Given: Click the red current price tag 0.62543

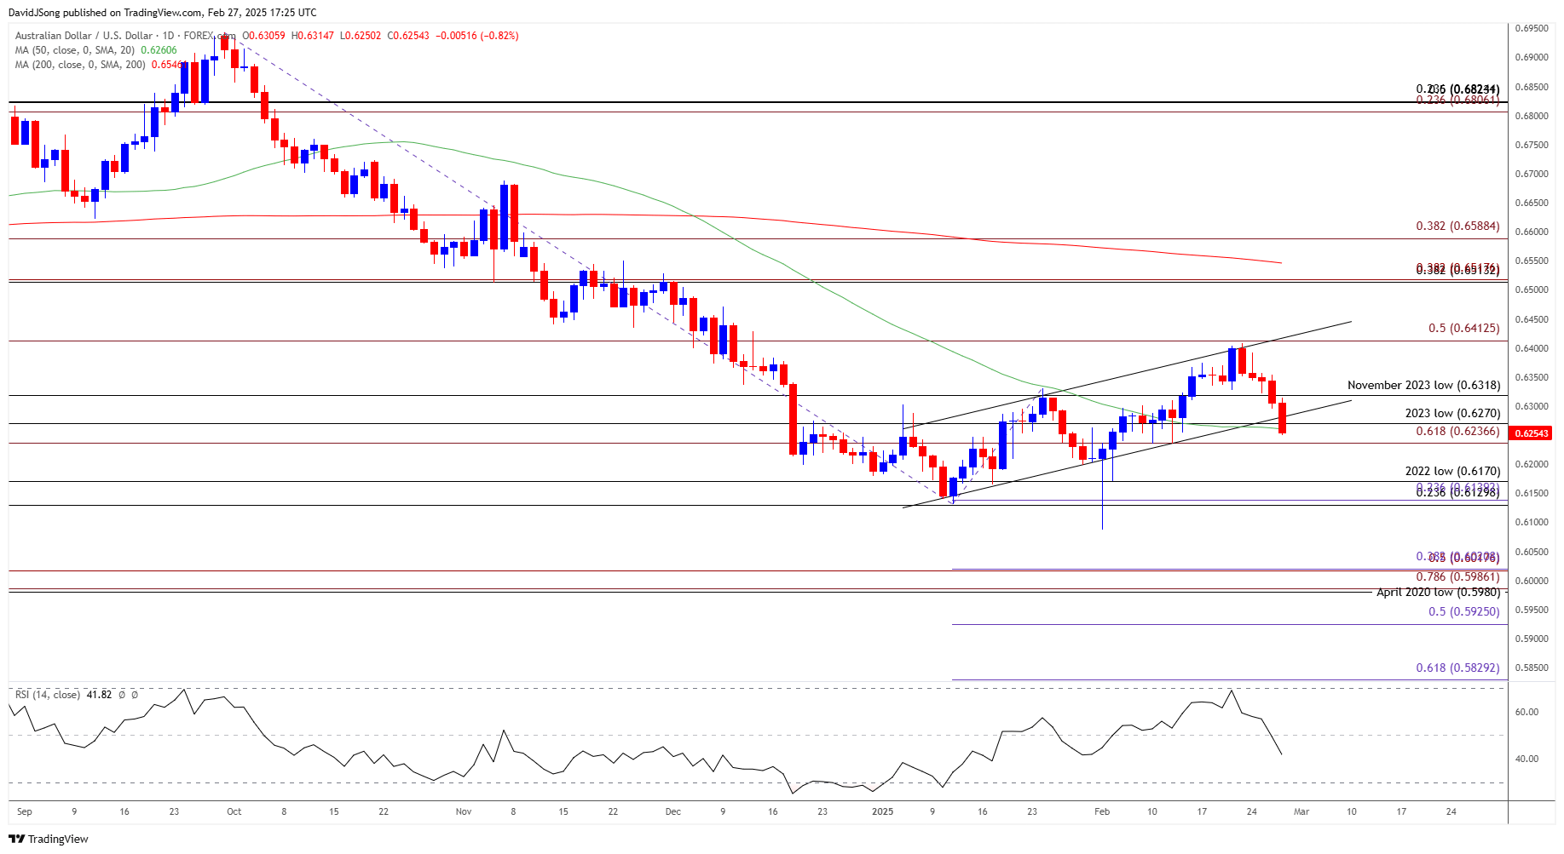Looking at the screenshot, I should [1531, 433].
